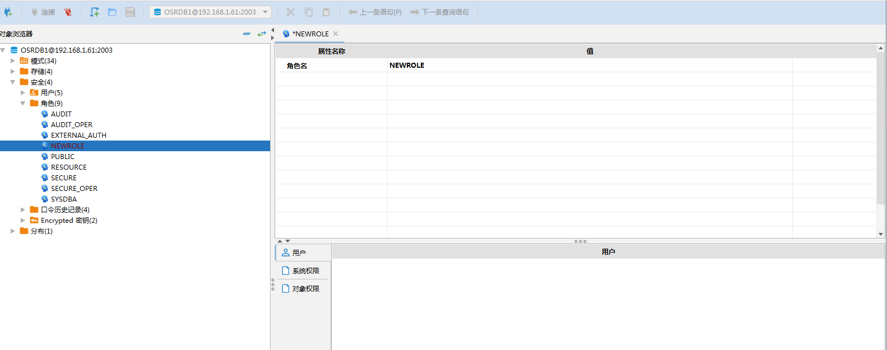The height and width of the screenshot is (350, 887).
Task: Collapse all in object browser
Action: [247, 34]
